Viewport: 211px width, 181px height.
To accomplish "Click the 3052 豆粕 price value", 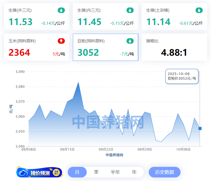I will tap(88, 52).
